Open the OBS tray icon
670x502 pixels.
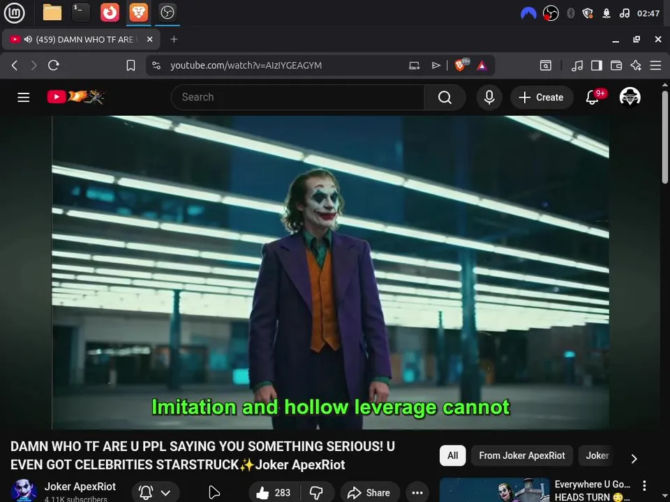point(551,13)
